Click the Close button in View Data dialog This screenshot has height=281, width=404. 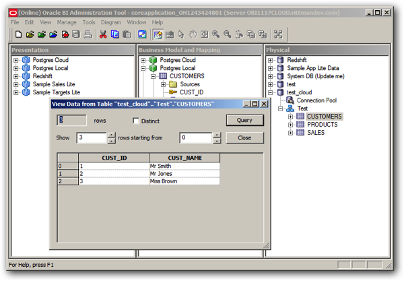[x=245, y=137]
